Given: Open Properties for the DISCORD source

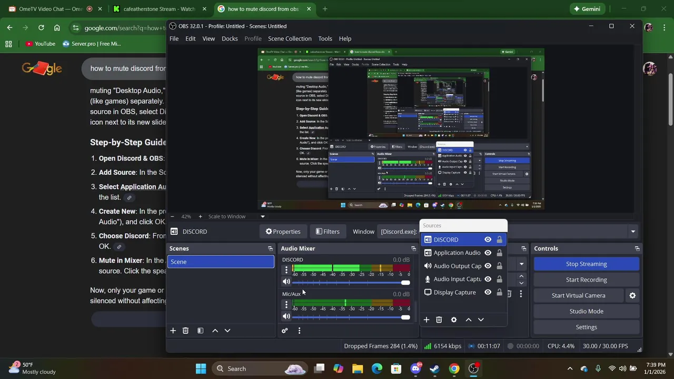Looking at the screenshot, I should 283,232.
